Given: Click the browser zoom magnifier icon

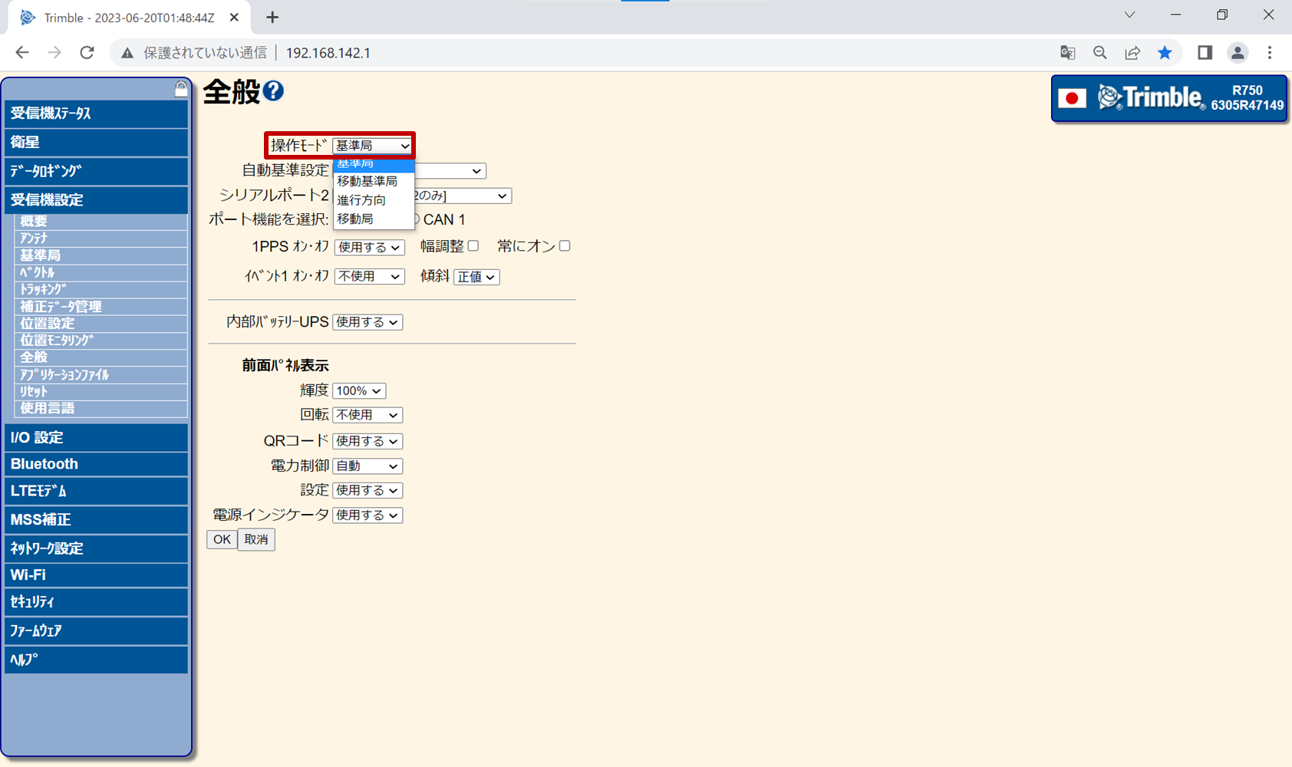Looking at the screenshot, I should tap(1100, 53).
